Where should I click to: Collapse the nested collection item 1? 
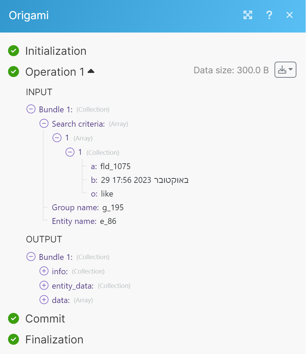70,152
